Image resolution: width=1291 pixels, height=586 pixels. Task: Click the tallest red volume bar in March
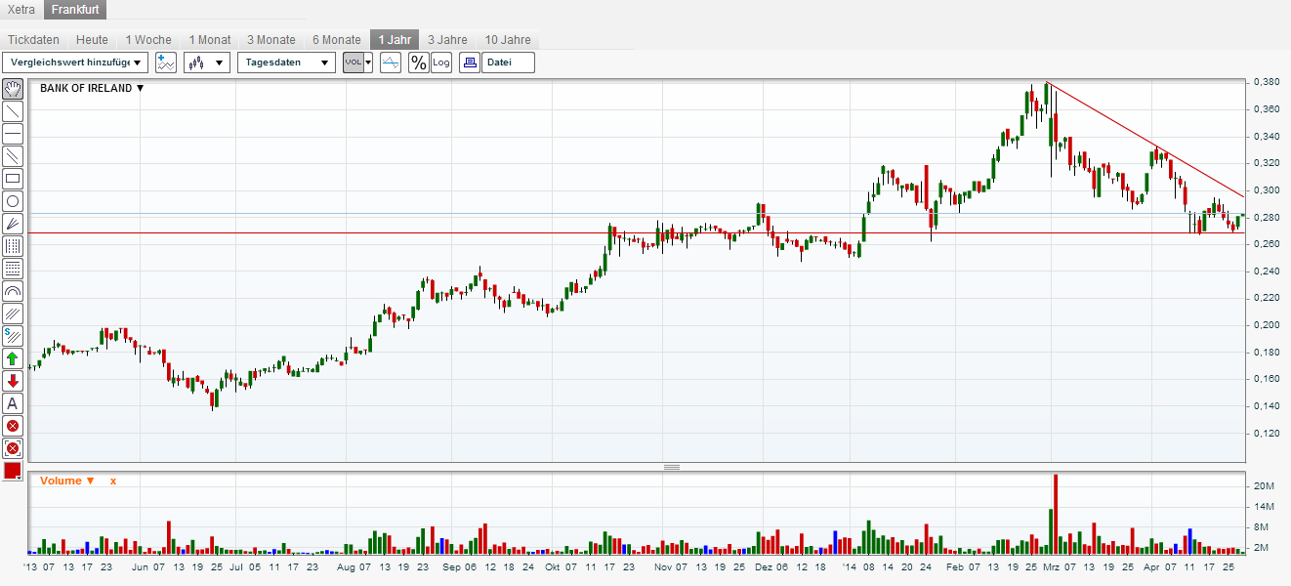click(1056, 514)
